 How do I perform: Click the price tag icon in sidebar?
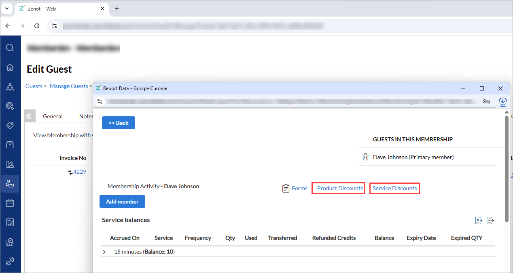click(10, 125)
